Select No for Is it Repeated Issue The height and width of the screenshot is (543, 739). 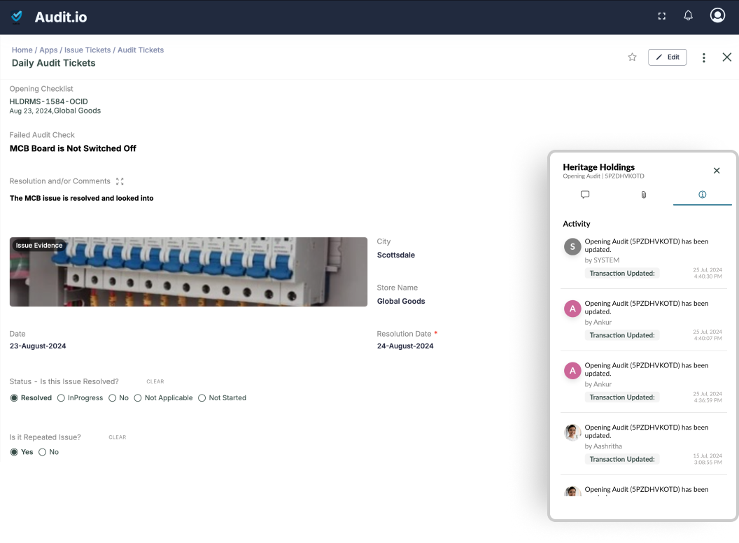pyautogui.click(x=42, y=451)
